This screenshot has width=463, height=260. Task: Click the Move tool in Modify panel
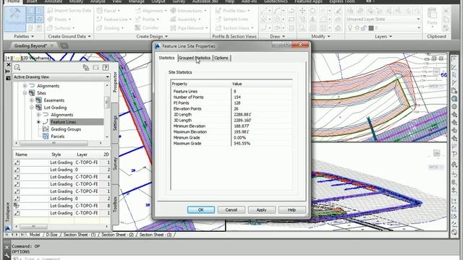(x=302, y=11)
